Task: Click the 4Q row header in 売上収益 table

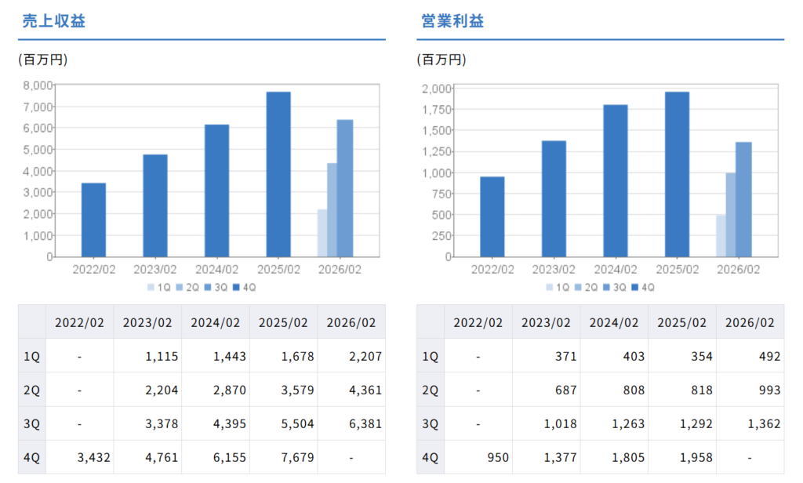Action: [x=31, y=457]
